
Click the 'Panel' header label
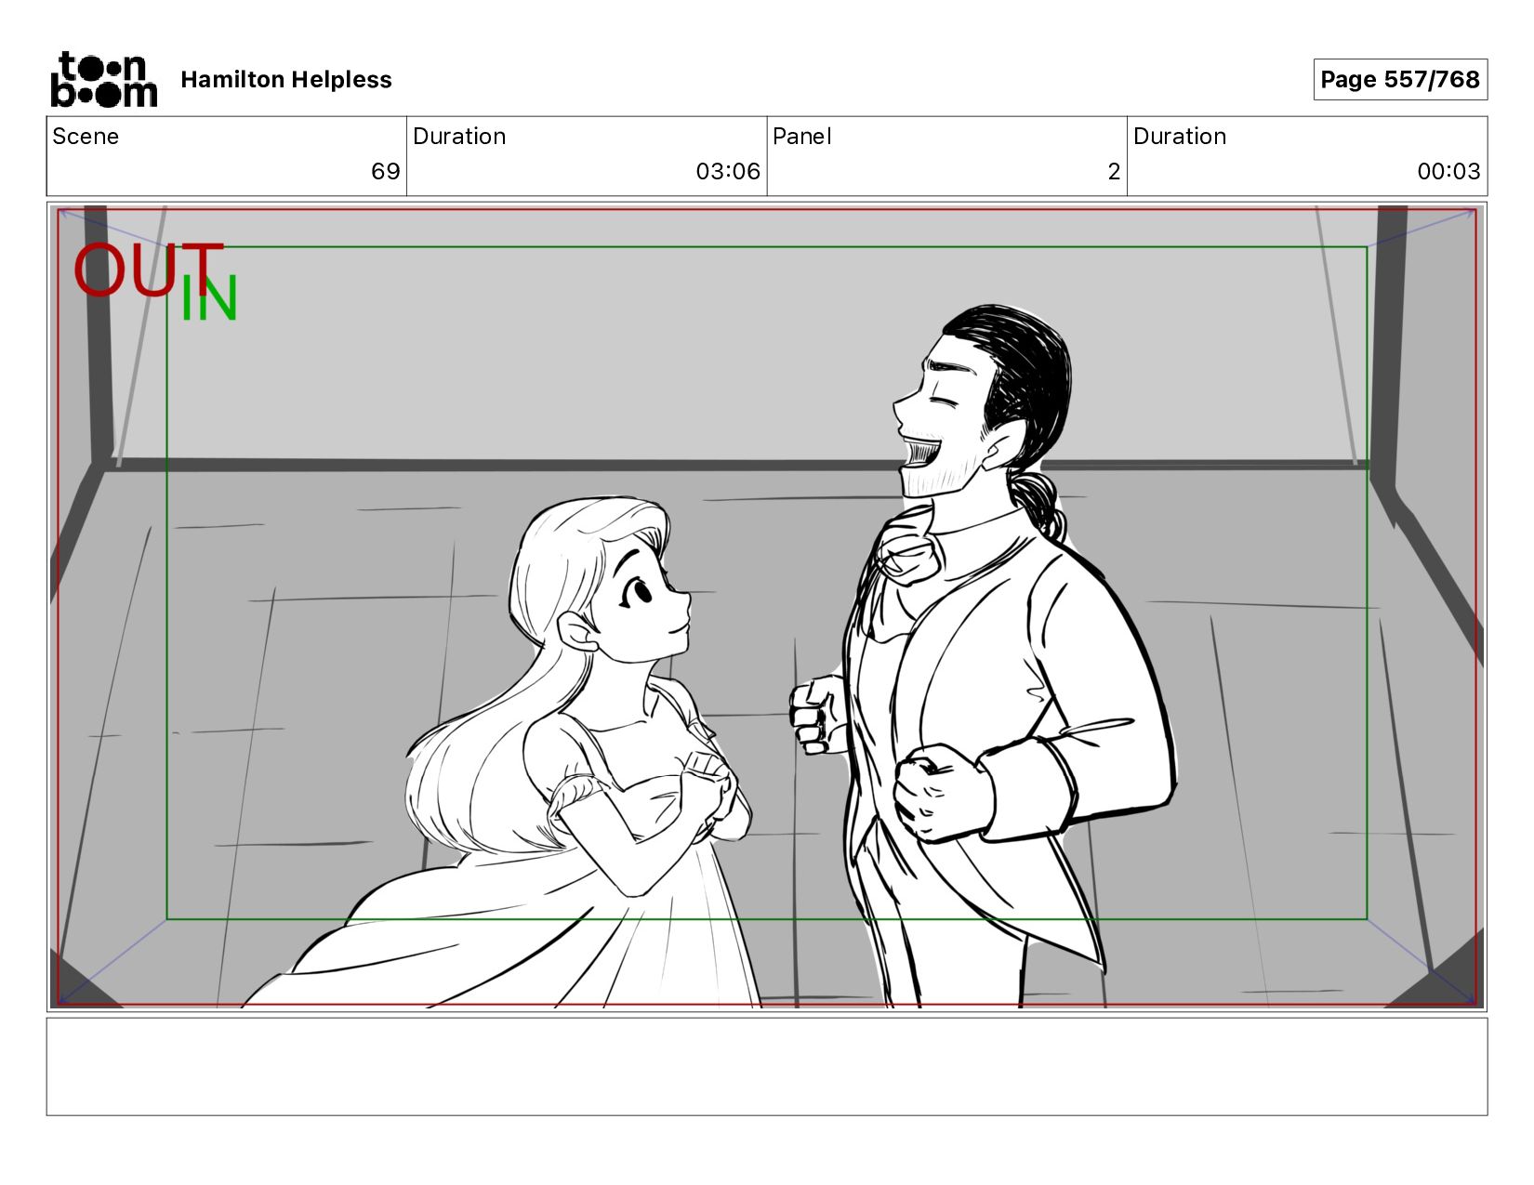click(801, 137)
